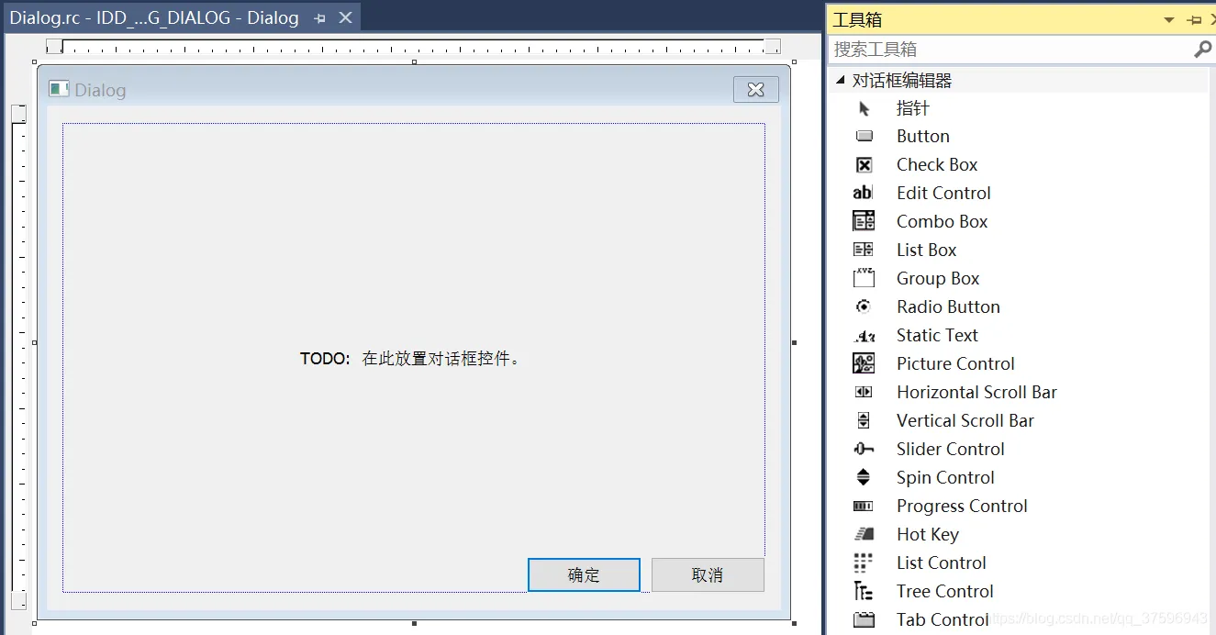
Task: Click the 指针 label text
Action: pos(913,108)
